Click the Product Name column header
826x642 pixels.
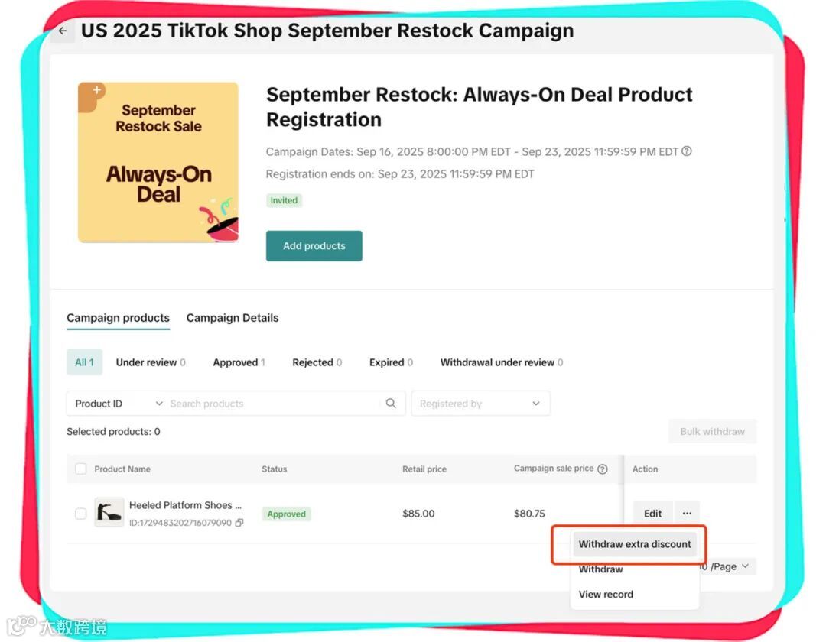tap(122, 469)
